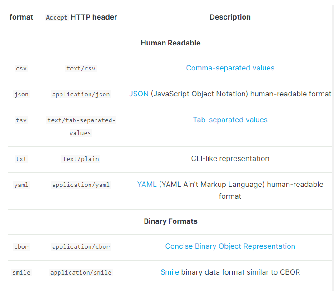Click the JSON hyperlink
This screenshot has width=334, height=291.
coord(139,94)
